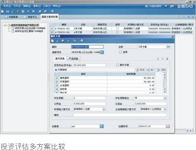Click the blue tab list icon
The image size is (196, 150).
tap(167, 59)
